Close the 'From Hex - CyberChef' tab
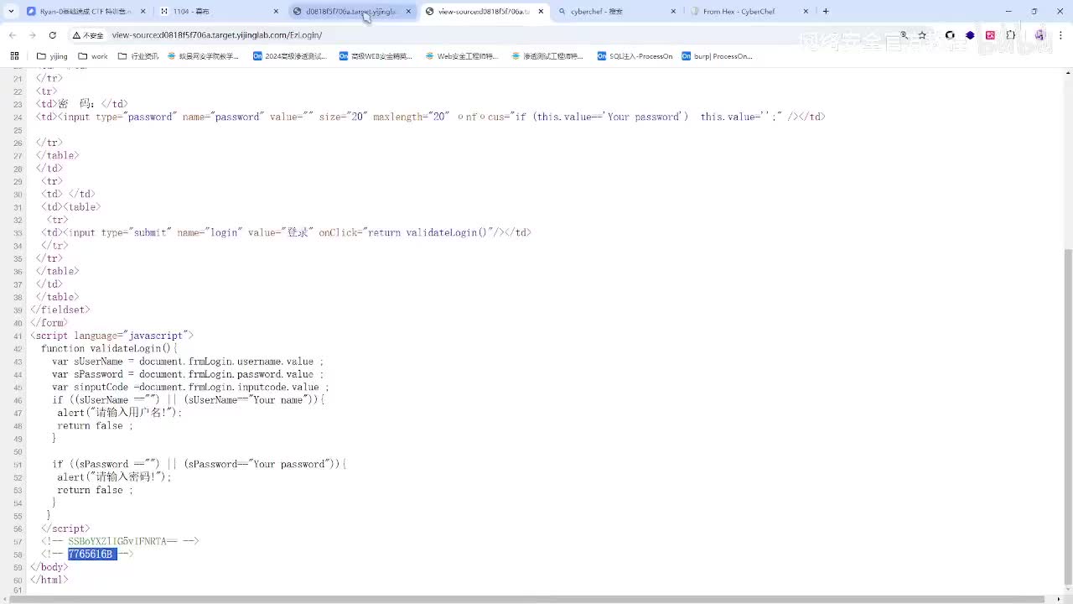Screen dimensions: 1073x604 pyautogui.click(x=806, y=12)
